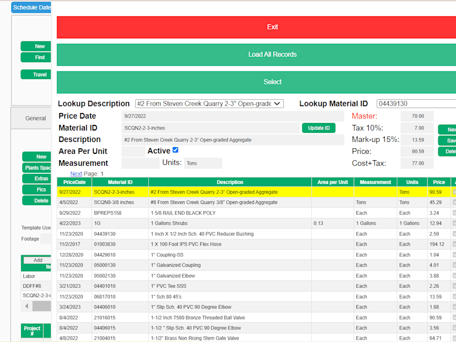Select the 1" Galvanized Elbow row

click(x=256, y=276)
